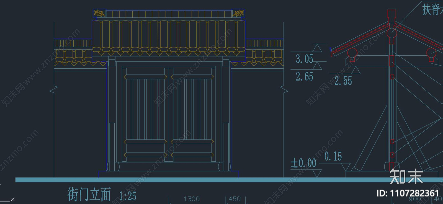Click the 3.05 elevation triangle marker
This screenshot has width=443, height=204.
(317, 48)
